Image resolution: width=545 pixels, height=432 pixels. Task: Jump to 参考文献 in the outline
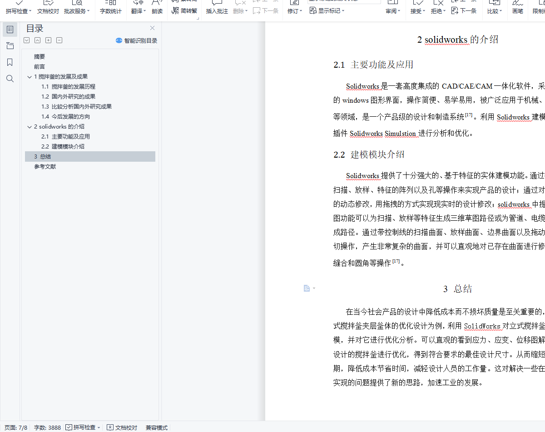coord(45,167)
